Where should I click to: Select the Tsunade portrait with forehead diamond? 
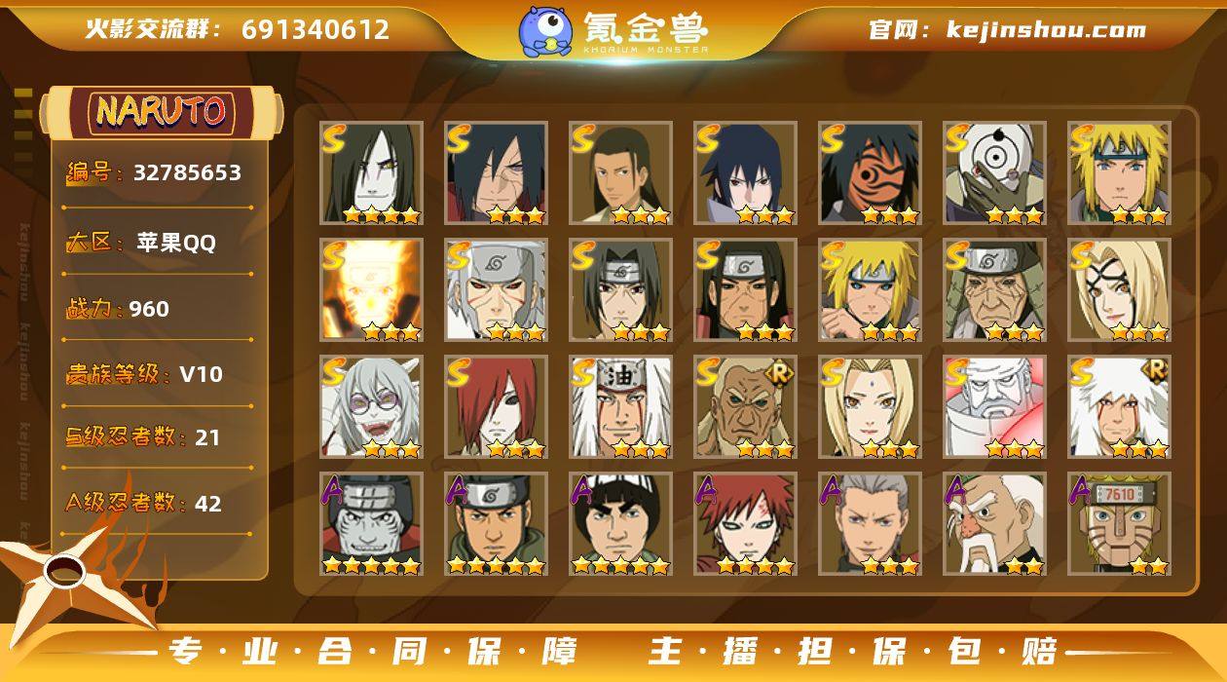point(870,406)
